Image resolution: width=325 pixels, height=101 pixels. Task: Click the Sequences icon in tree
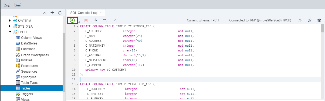[18, 71]
